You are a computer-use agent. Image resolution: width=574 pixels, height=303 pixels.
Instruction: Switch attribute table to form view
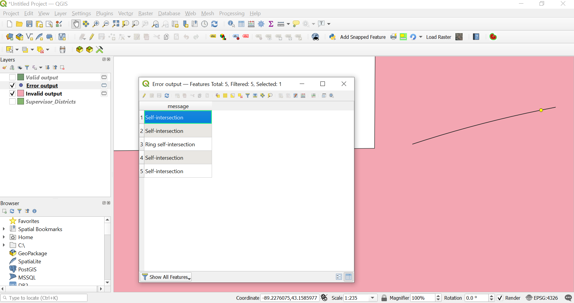[x=339, y=277]
